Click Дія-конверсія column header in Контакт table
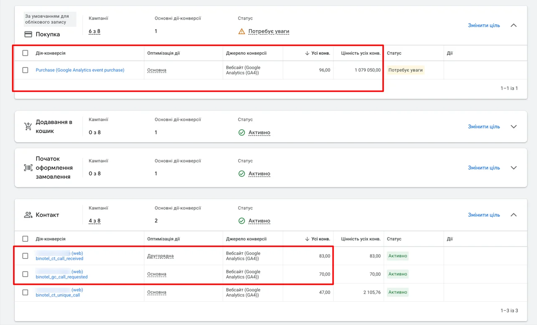This screenshot has width=537, height=325. (x=50, y=239)
